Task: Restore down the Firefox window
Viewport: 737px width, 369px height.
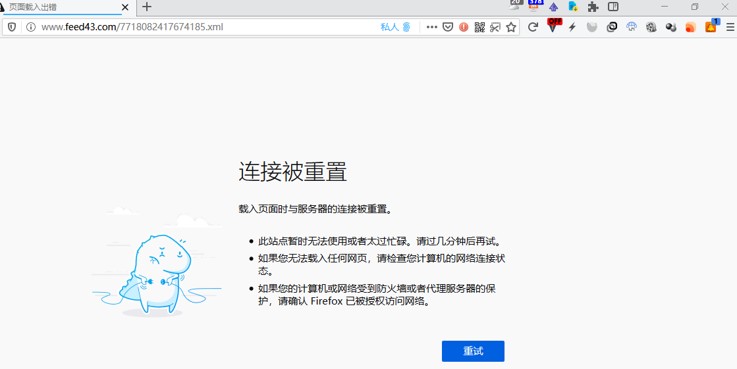Action: (695, 7)
